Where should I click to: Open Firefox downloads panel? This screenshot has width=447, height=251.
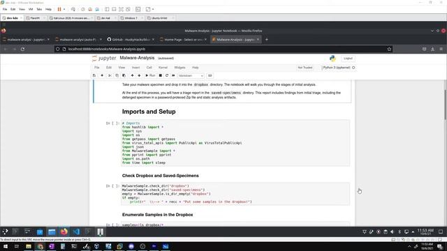pos(433,50)
